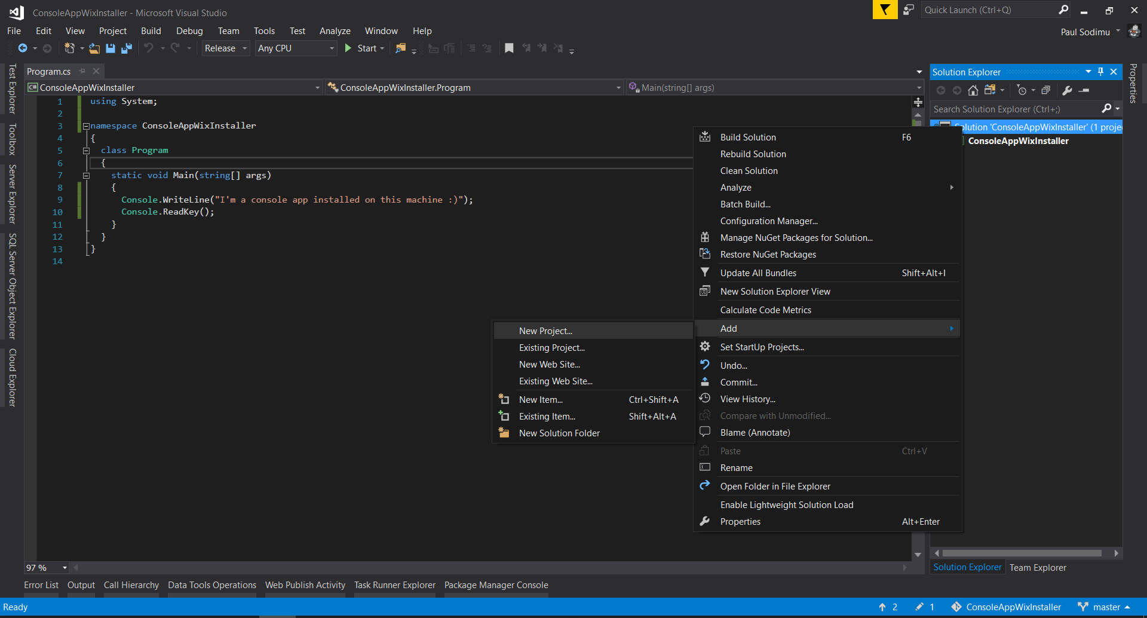Click the Preview Selected Items icon

1084,90
